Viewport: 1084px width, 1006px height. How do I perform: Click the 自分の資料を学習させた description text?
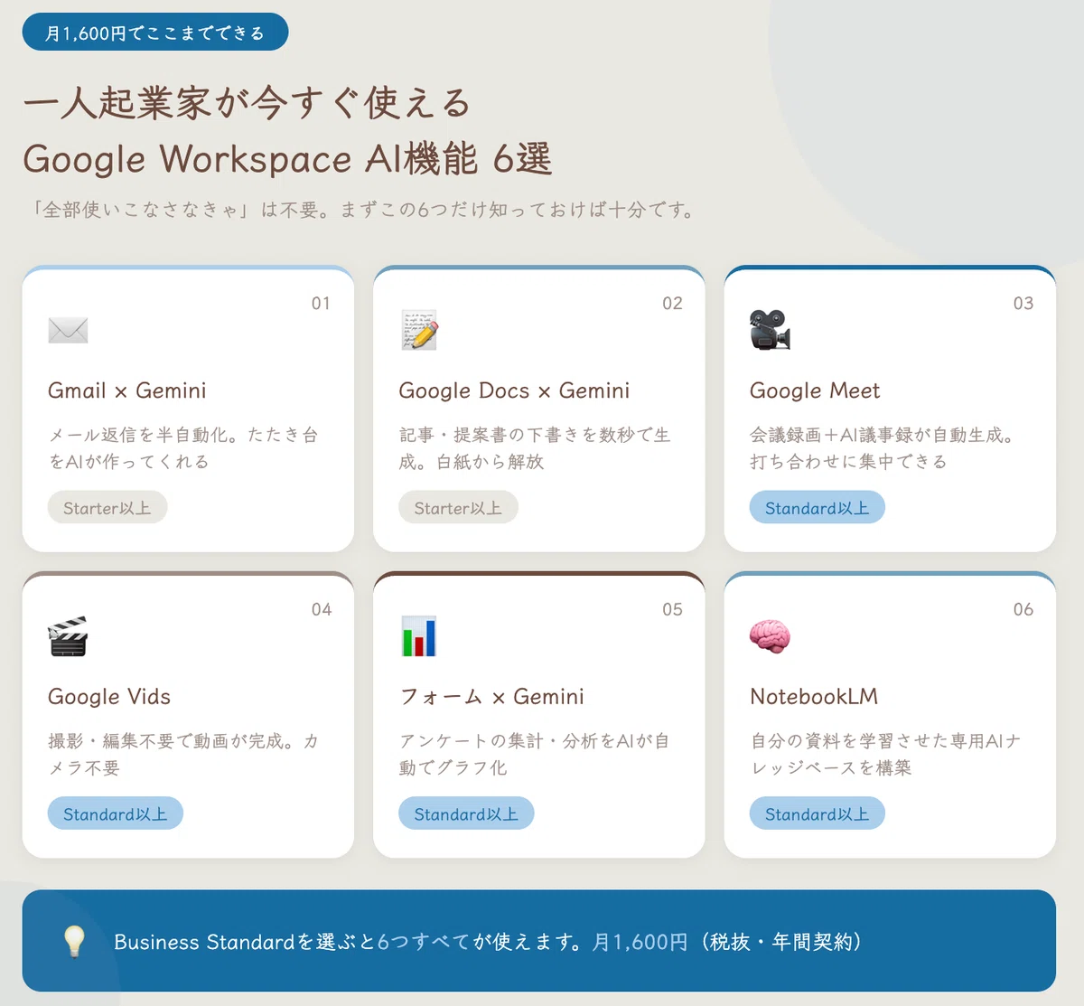pyautogui.click(x=886, y=754)
